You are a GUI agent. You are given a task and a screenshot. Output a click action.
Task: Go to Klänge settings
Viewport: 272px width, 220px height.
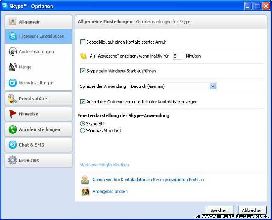(x=39, y=67)
